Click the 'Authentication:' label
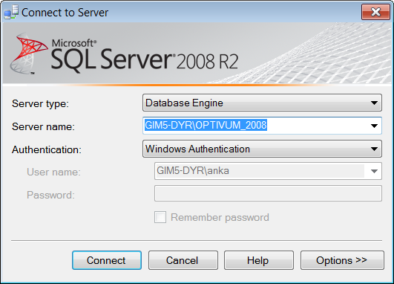 click(47, 149)
